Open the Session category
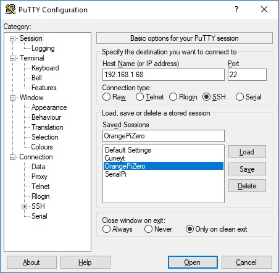This screenshot has width=279, height=273. click(31, 38)
